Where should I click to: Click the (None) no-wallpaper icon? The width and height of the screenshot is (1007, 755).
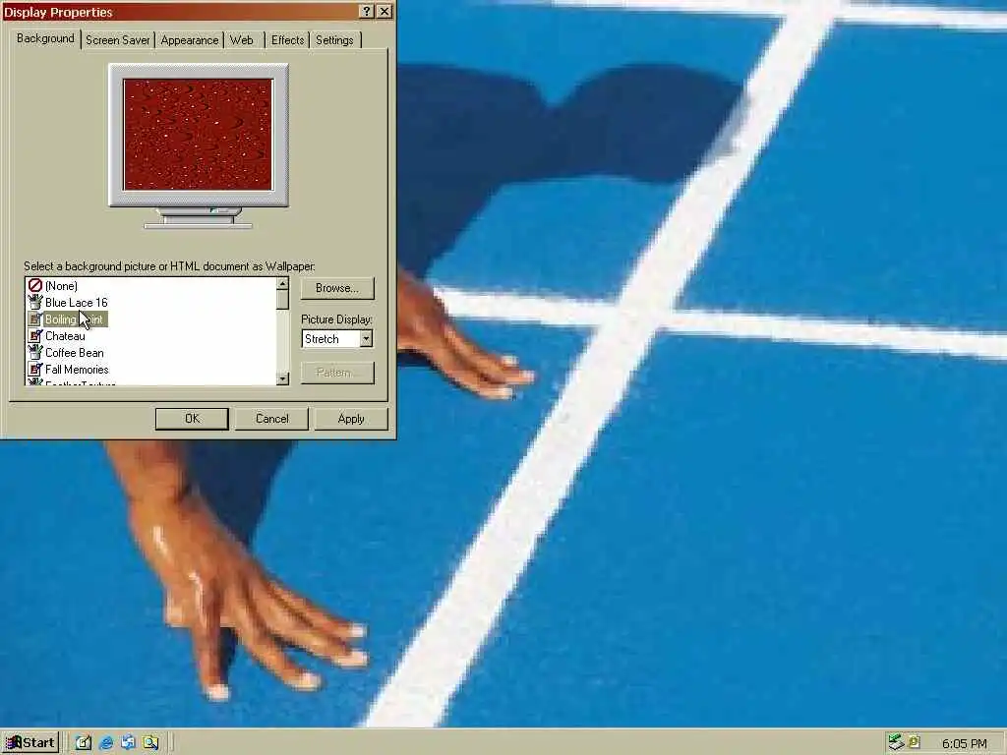coord(35,286)
